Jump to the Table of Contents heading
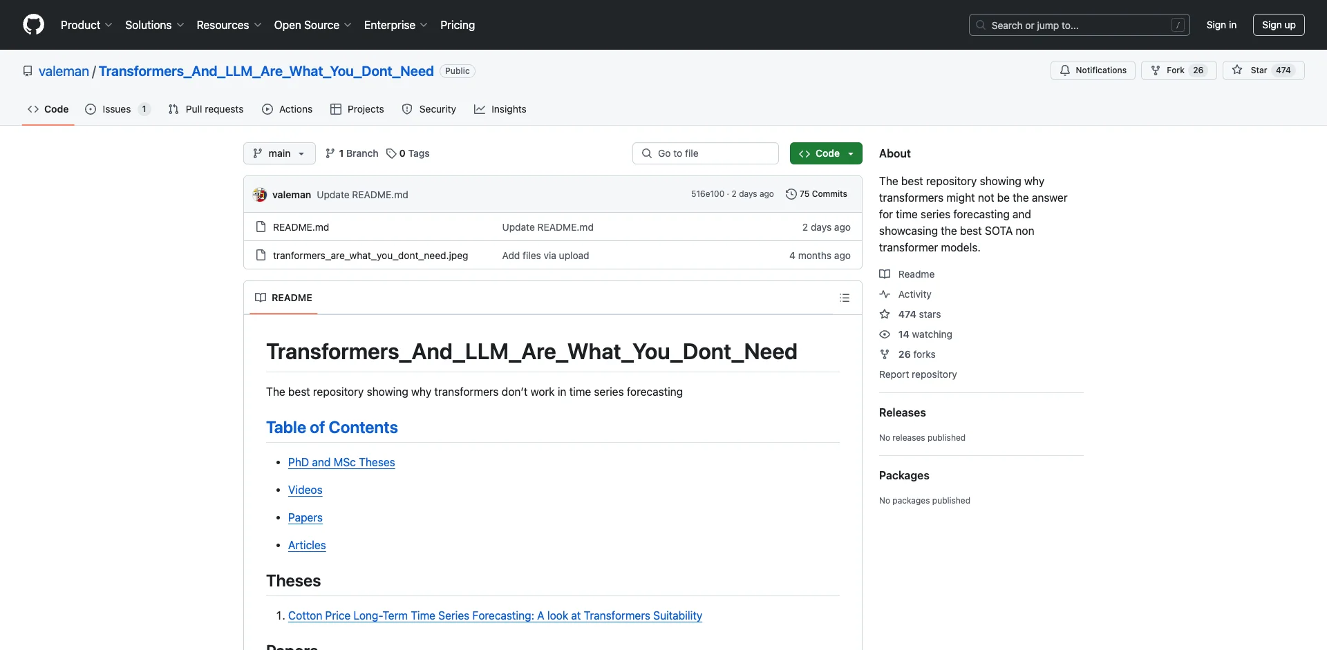This screenshot has height=650, width=1327. click(332, 428)
